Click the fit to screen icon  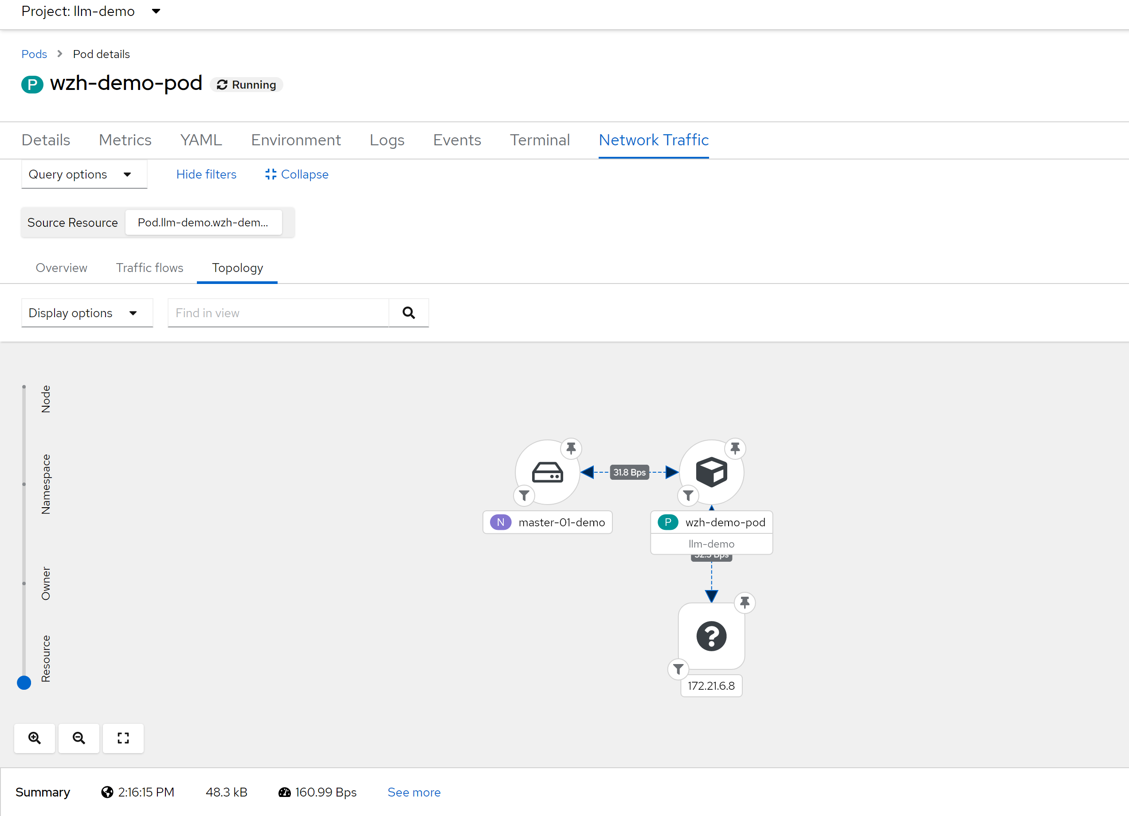(x=123, y=738)
